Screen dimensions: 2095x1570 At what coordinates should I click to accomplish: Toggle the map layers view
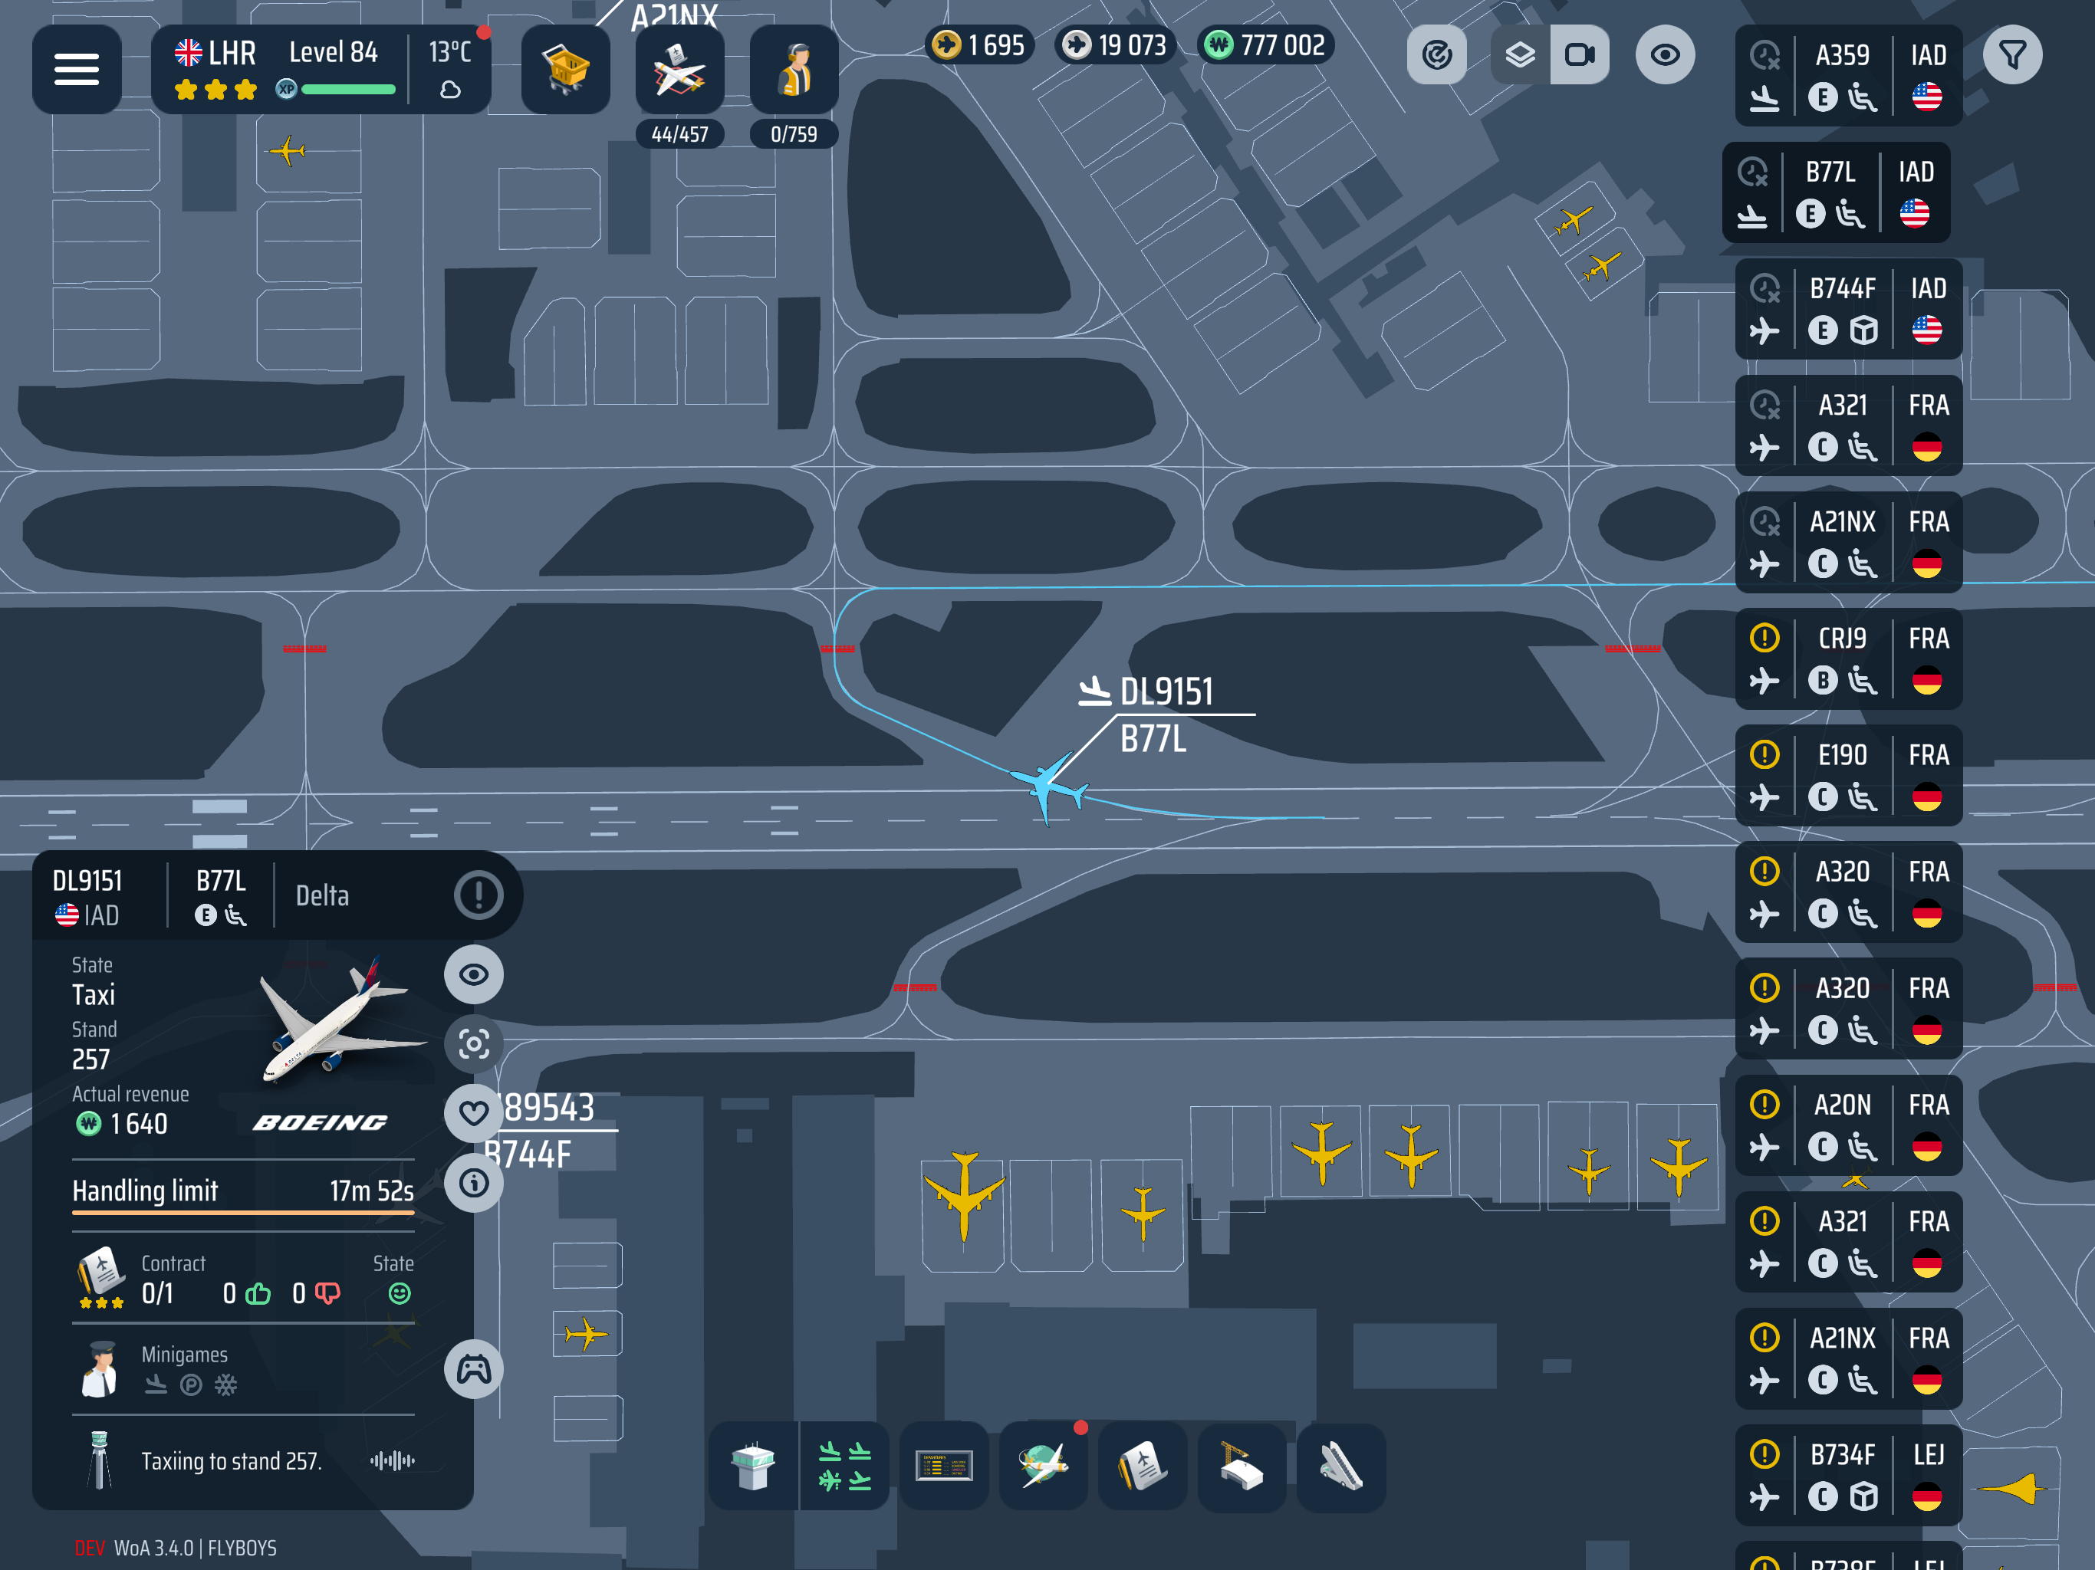(1520, 55)
